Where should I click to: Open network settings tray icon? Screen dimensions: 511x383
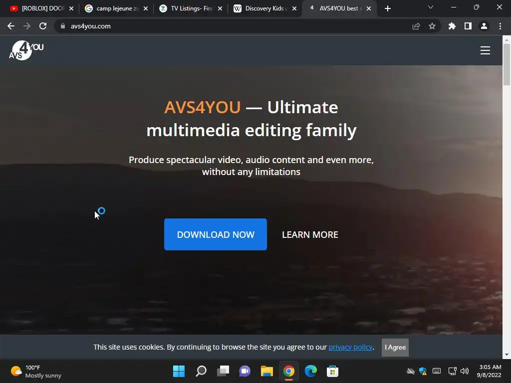(452, 371)
